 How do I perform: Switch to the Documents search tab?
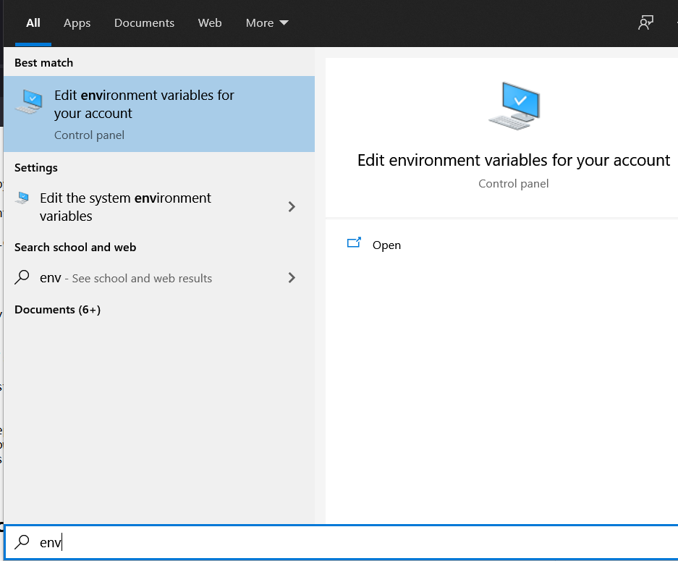[144, 23]
